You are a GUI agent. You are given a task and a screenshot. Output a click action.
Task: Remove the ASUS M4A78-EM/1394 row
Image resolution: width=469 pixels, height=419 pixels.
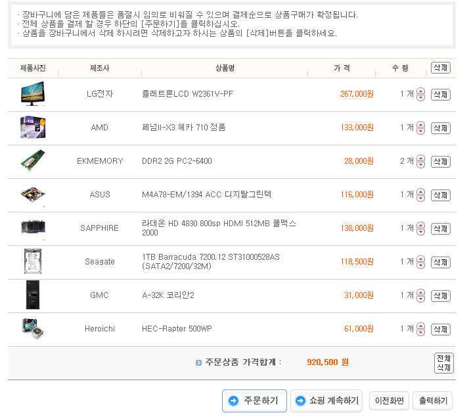[440, 195]
